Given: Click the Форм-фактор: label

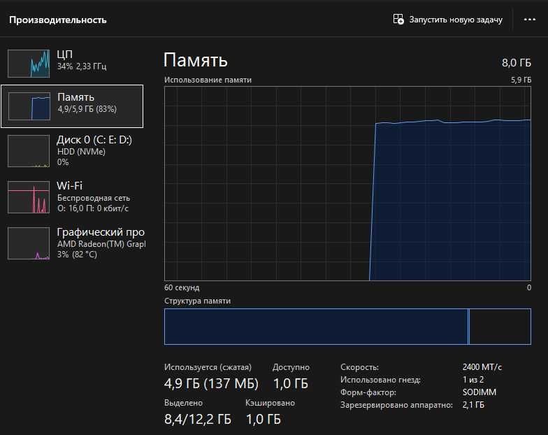Looking at the screenshot, I should 368,392.
